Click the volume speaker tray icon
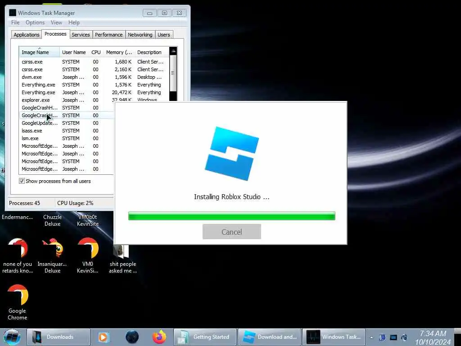This screenshot has height=346, width=461. click(405, 337)
